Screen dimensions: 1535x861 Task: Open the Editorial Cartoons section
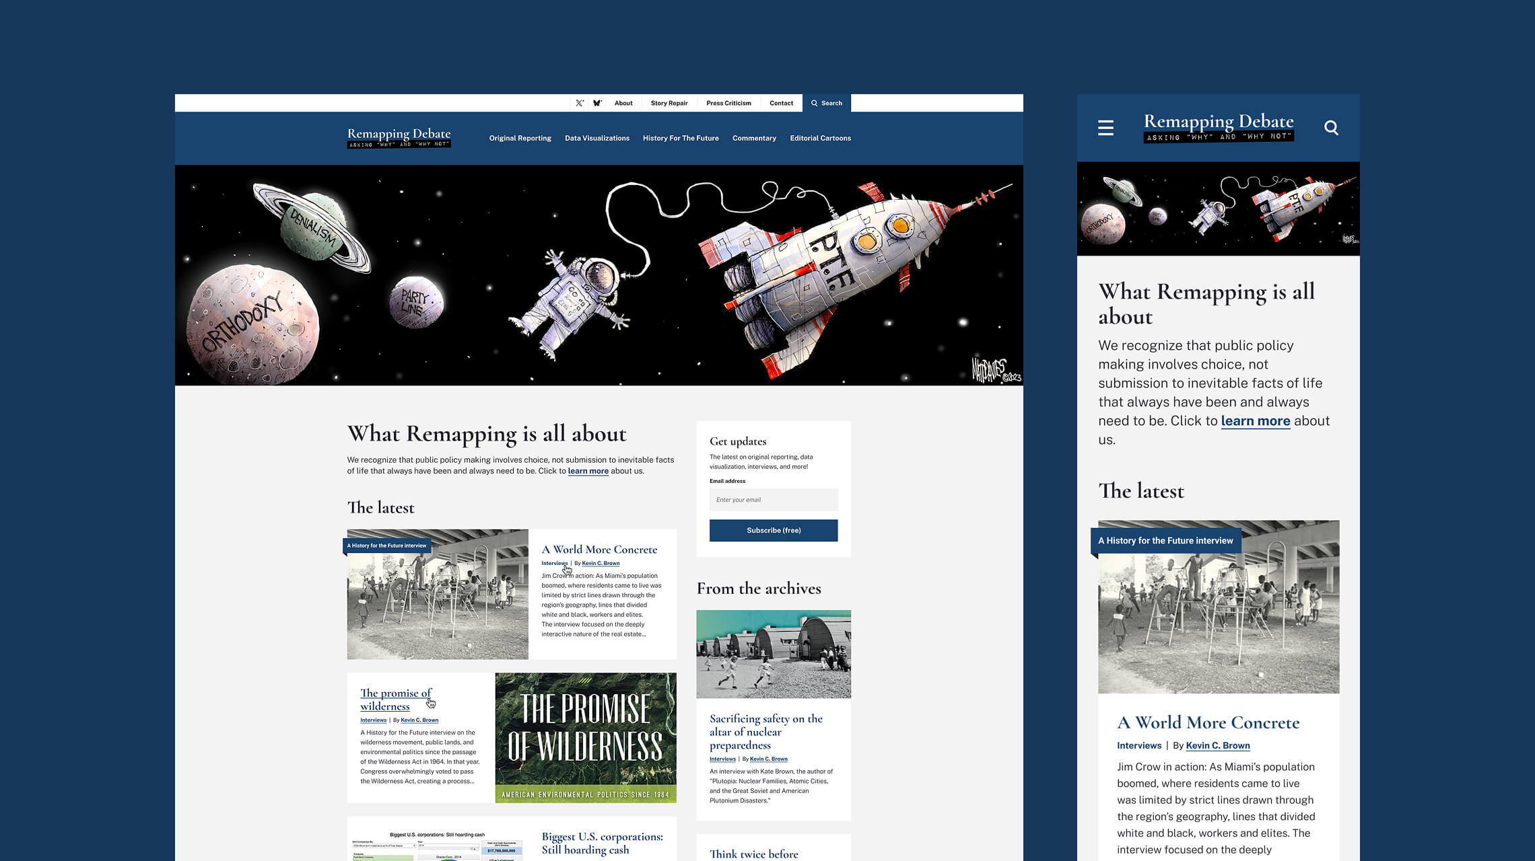pyautogui.click(x=820, y=138)
